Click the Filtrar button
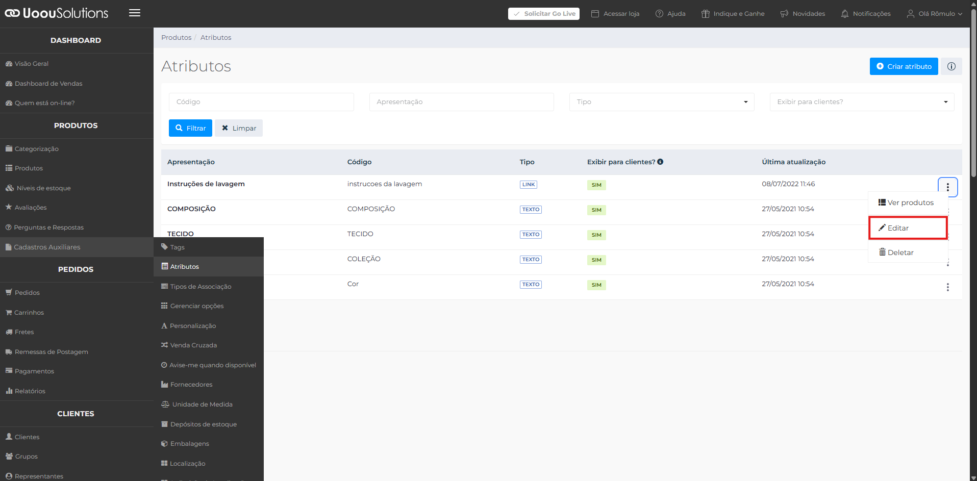Image resolution: width=977 pixels, height=481 pixels. tap(190, 128)
